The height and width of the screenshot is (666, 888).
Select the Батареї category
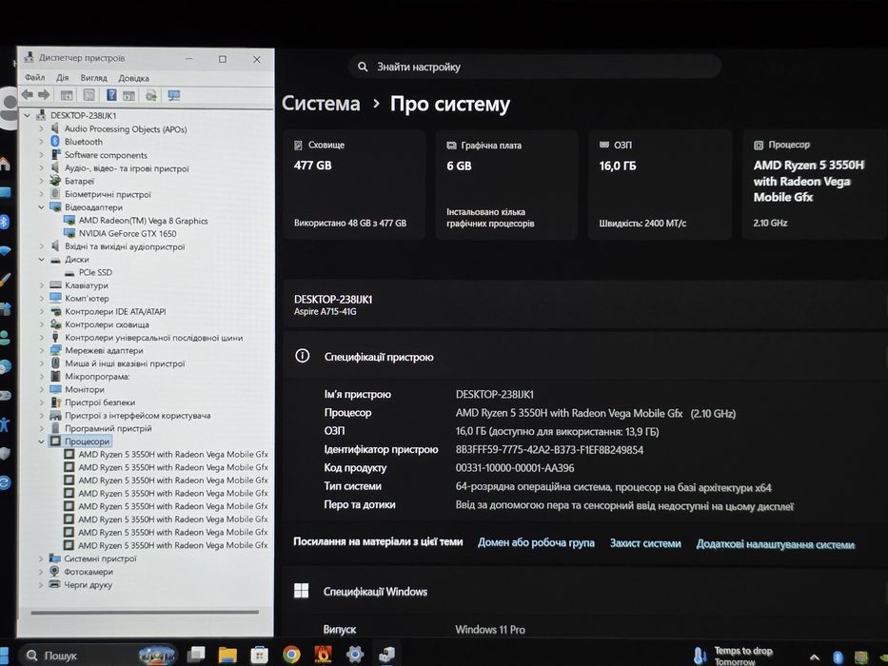click(x=79, y=181)
